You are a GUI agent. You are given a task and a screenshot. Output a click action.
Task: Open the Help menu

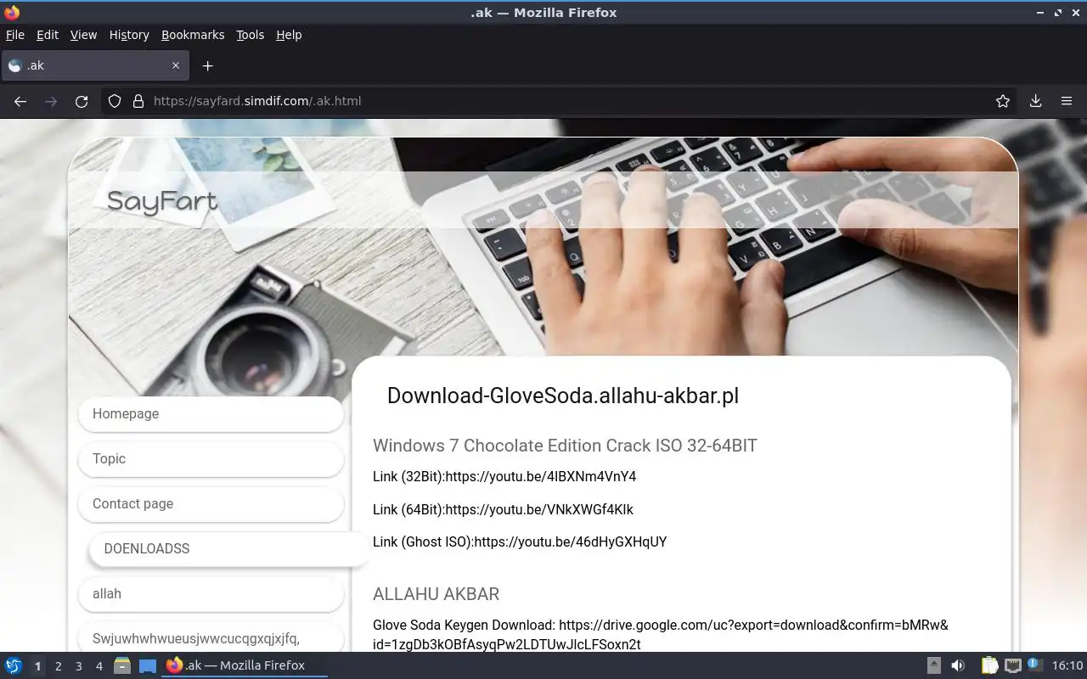[289, 35]
